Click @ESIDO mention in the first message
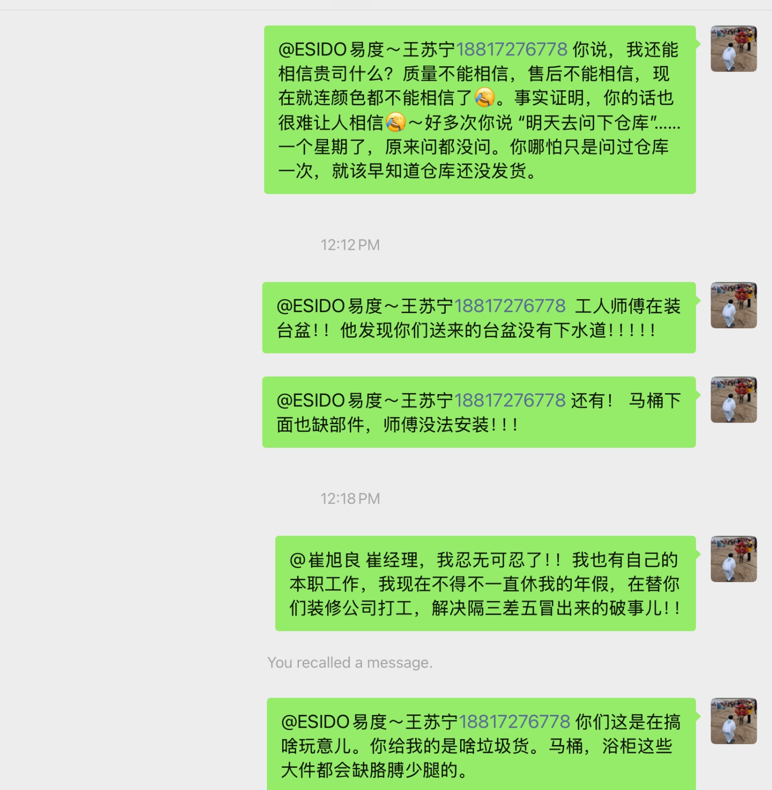The image size is (772, 790). [366, 49]
